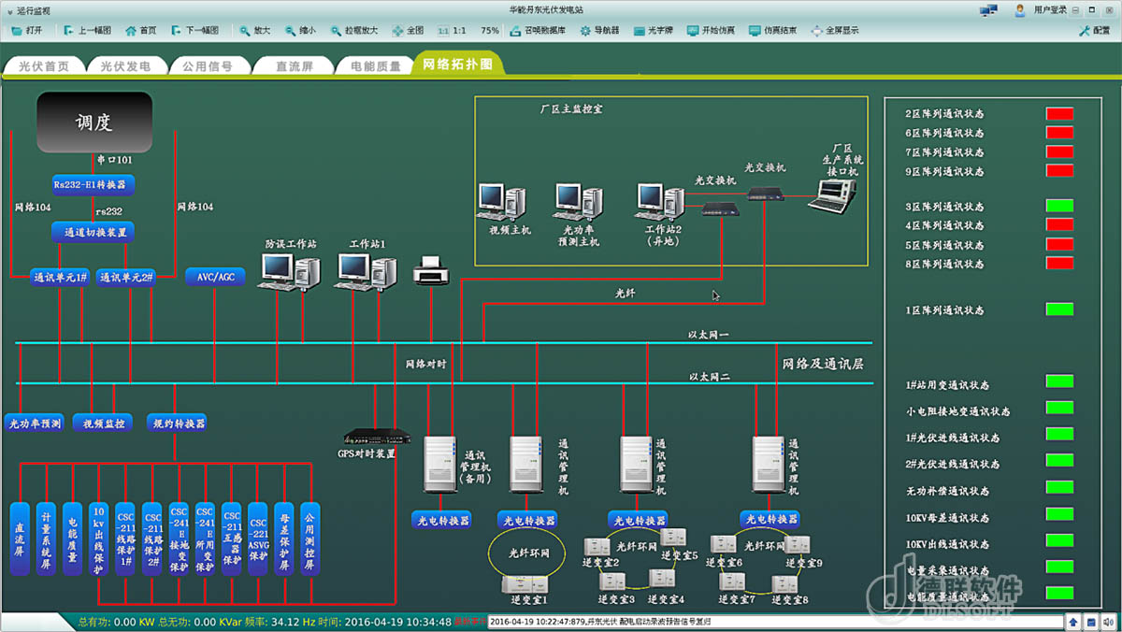Click the 缩小 zoom-out tool
The height and width of the screenshot is (632, 1122).
(x=299, y=31)
